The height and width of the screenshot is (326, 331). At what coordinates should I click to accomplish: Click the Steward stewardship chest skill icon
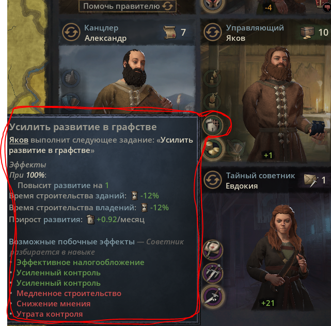pyautogui.click(x=307, y=33)
